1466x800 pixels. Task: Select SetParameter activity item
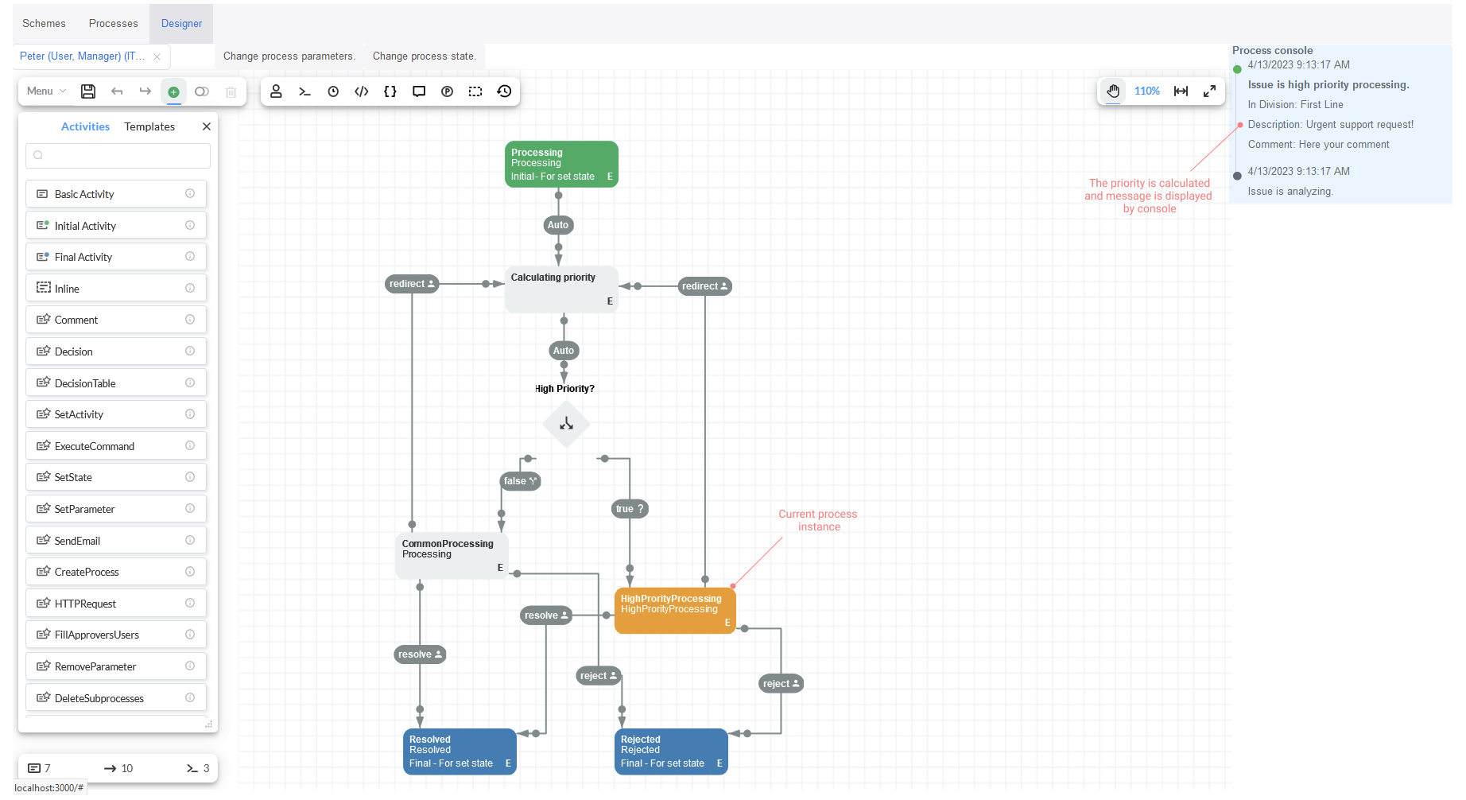click(116, 509)
